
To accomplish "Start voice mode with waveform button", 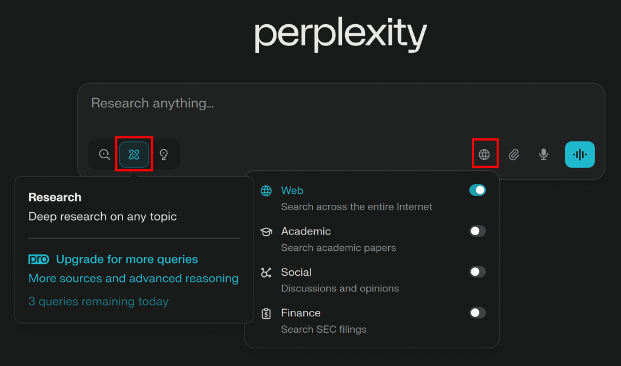I will click(580, 155).
